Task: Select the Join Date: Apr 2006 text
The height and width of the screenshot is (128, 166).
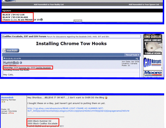Action: pyautogui.click(x=131, y=62)
